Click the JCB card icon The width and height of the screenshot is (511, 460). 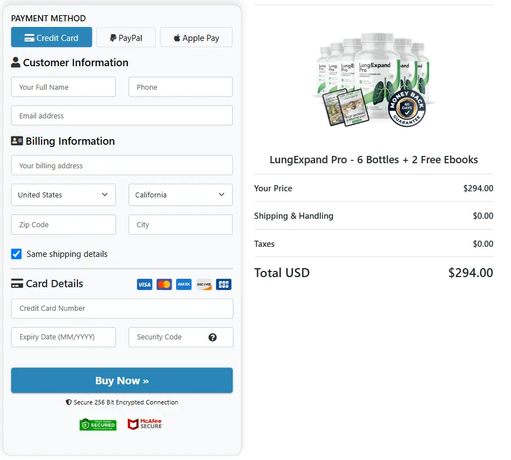pyautogui.click(x=223, y=284)
